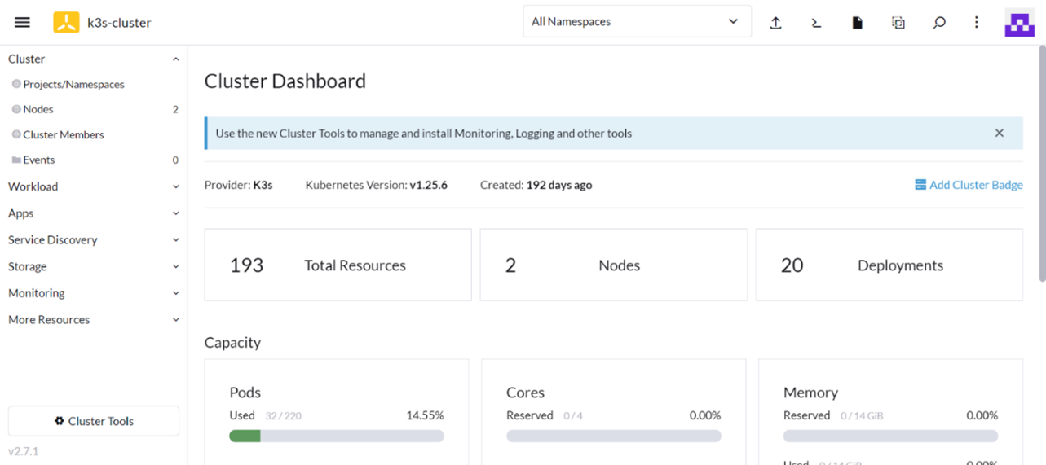Click the Cluster Tools button
The width and height of the screenshot is (1046, 465).
coord(94,421)
